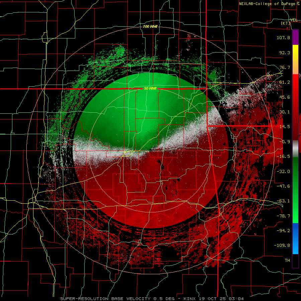Click the TH threshold label
This screenshot has width=301, height=301.
(287, 261)
